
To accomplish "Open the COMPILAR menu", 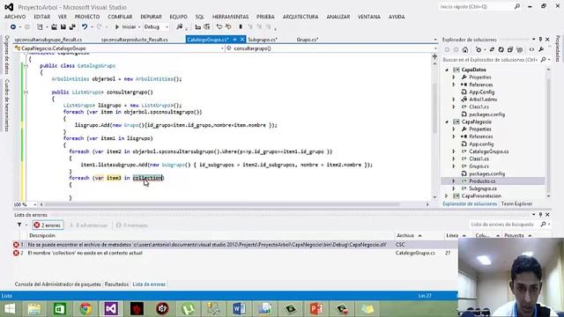I will 120,17.
